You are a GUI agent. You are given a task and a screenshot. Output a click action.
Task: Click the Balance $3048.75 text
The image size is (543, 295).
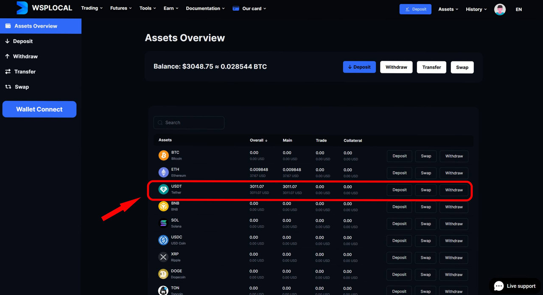pyautogui.click(x=210, y=67)
